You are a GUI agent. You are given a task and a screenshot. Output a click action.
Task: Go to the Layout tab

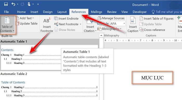(x=62, y=12)
